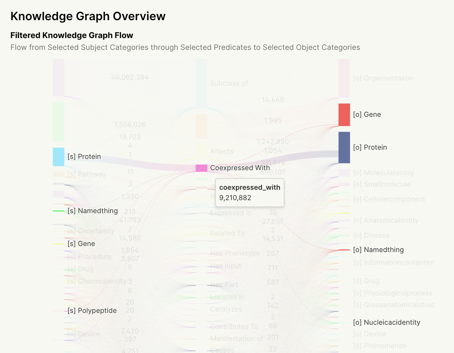This screenshot has width=454, height=353.
Task: Click the faded [s] Pathway label
Action: (87, 174)
